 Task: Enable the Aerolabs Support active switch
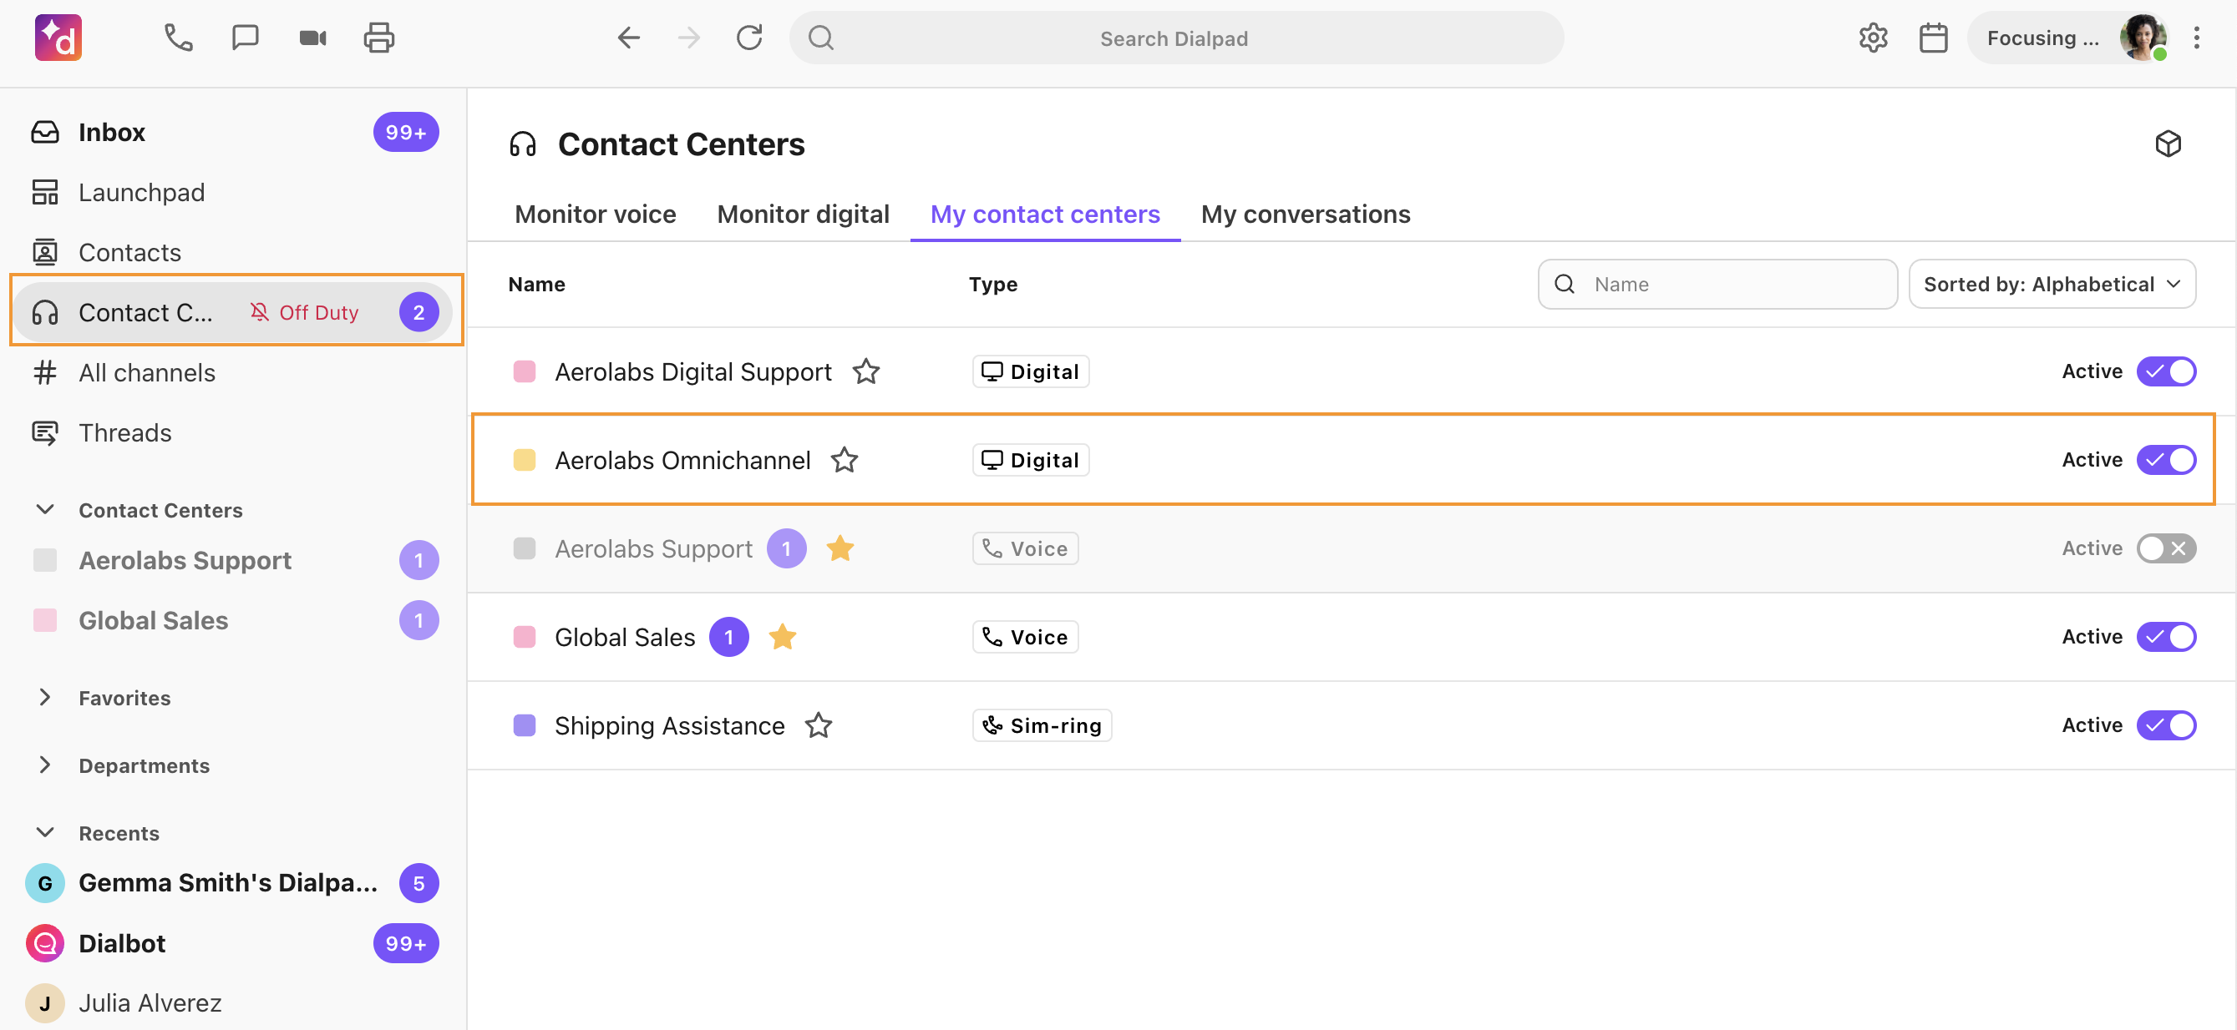[2166, 548]
